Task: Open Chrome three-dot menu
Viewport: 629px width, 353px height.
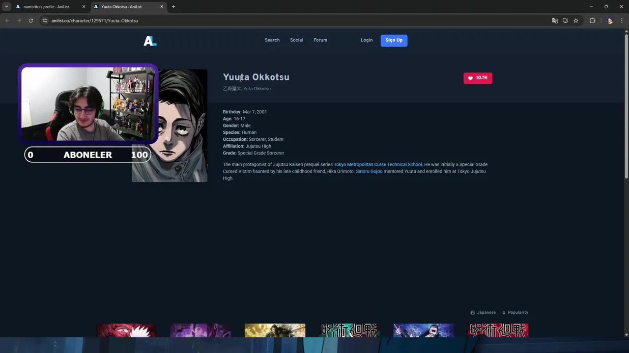Action: (622, 21)
